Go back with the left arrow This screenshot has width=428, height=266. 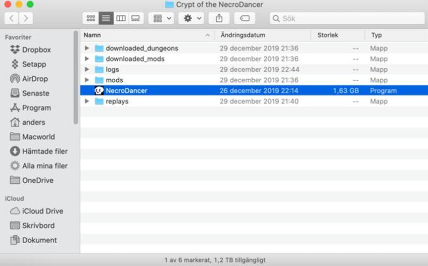coord(12,18)
